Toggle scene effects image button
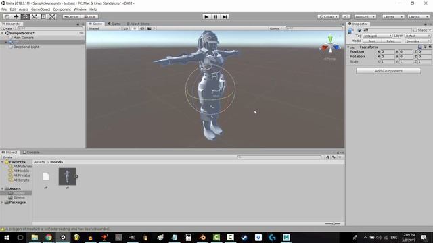Screen dimensions: 433x243 (x=150, y=28)
